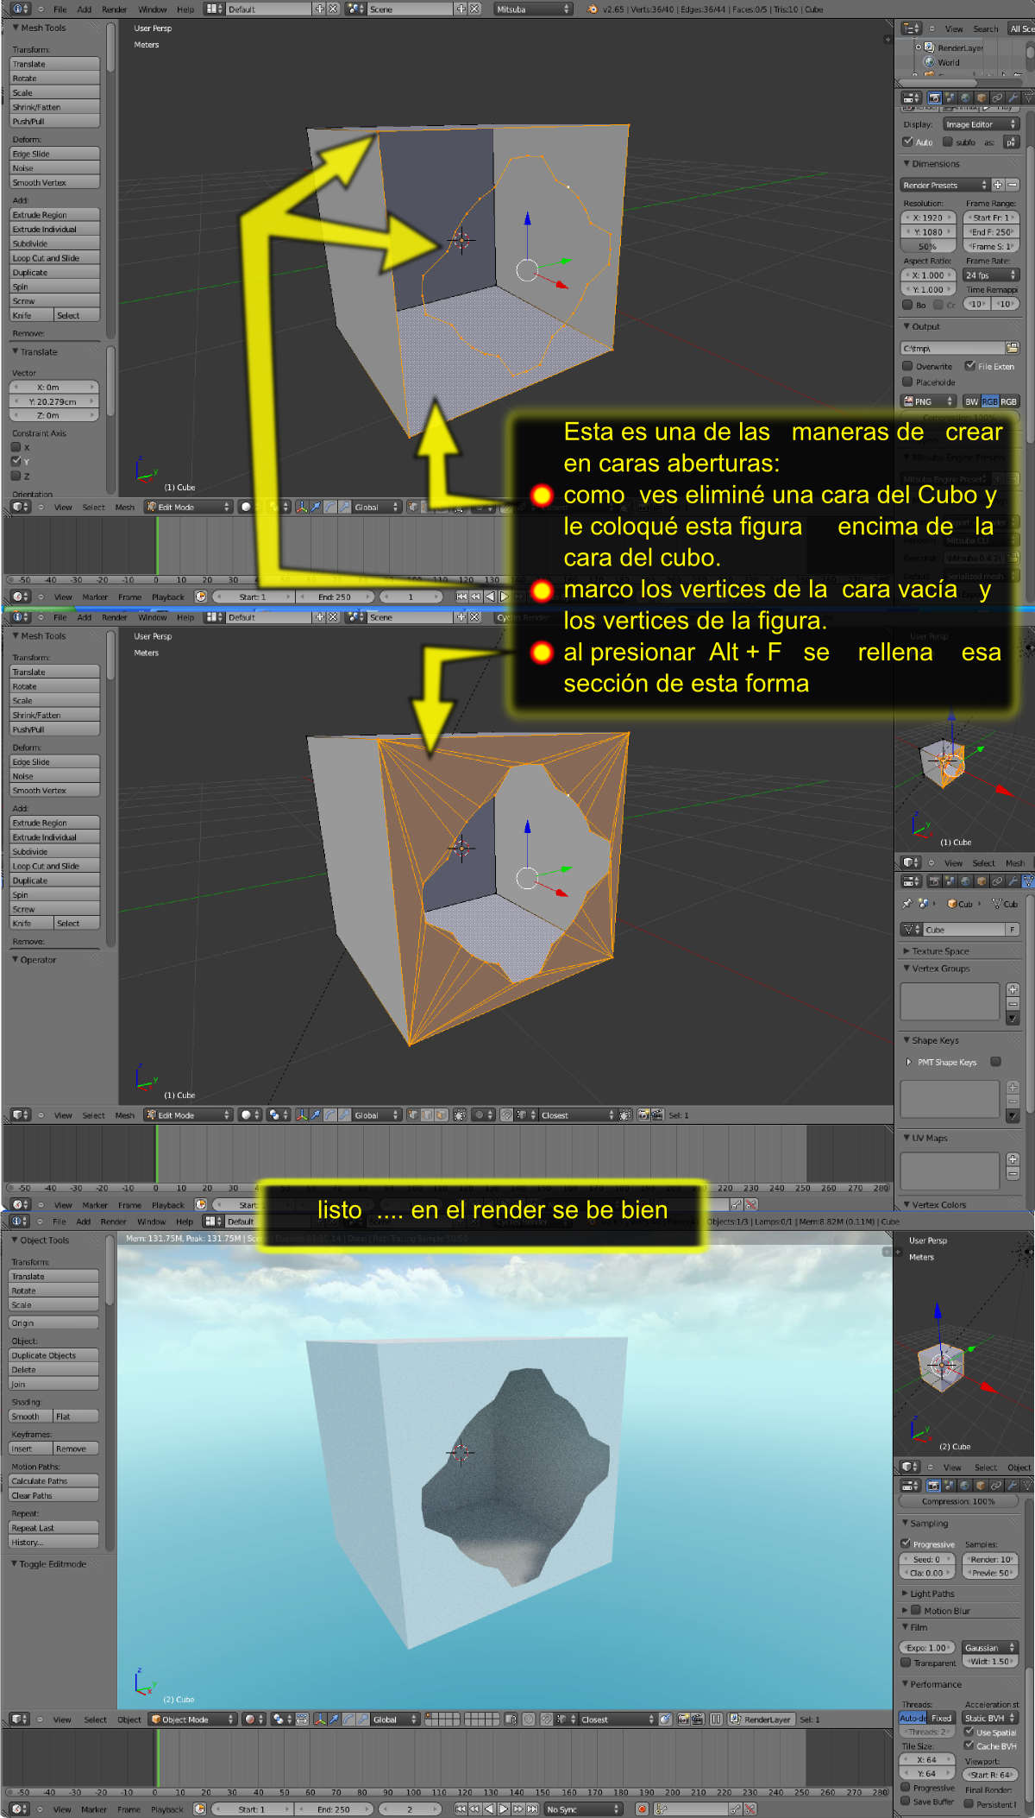
Task: Toggle snap magnet icon in Object Mode header
Action: tap(546, 1719)
